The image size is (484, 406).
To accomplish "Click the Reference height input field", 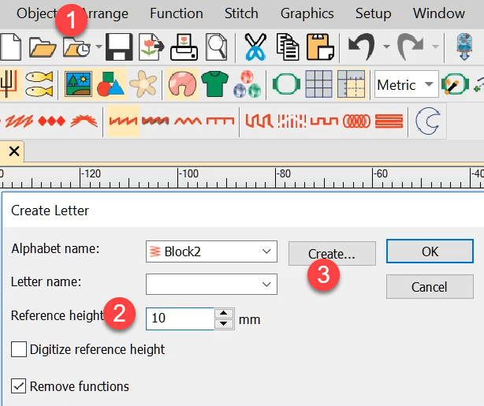I will 180,319.
